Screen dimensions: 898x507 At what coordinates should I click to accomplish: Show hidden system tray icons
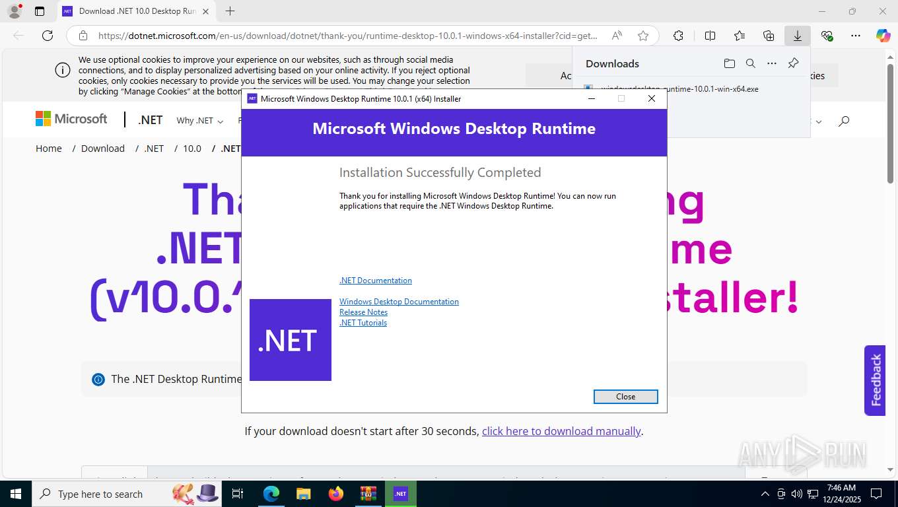pos(765,494)
